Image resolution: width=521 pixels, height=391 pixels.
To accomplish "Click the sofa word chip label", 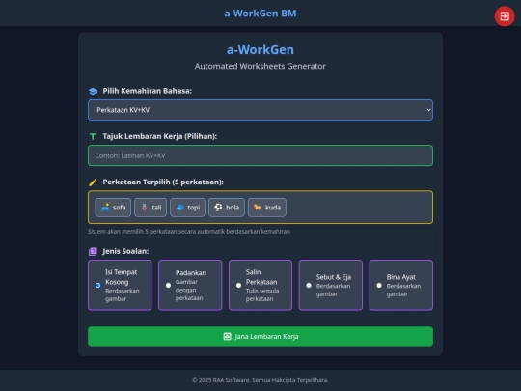I will point(120,208).
